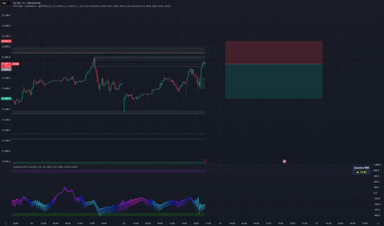This screenshot has width=384, height=226.
Task: Select the green oversold band in RSI pane
Action: [x=108, y=214]
